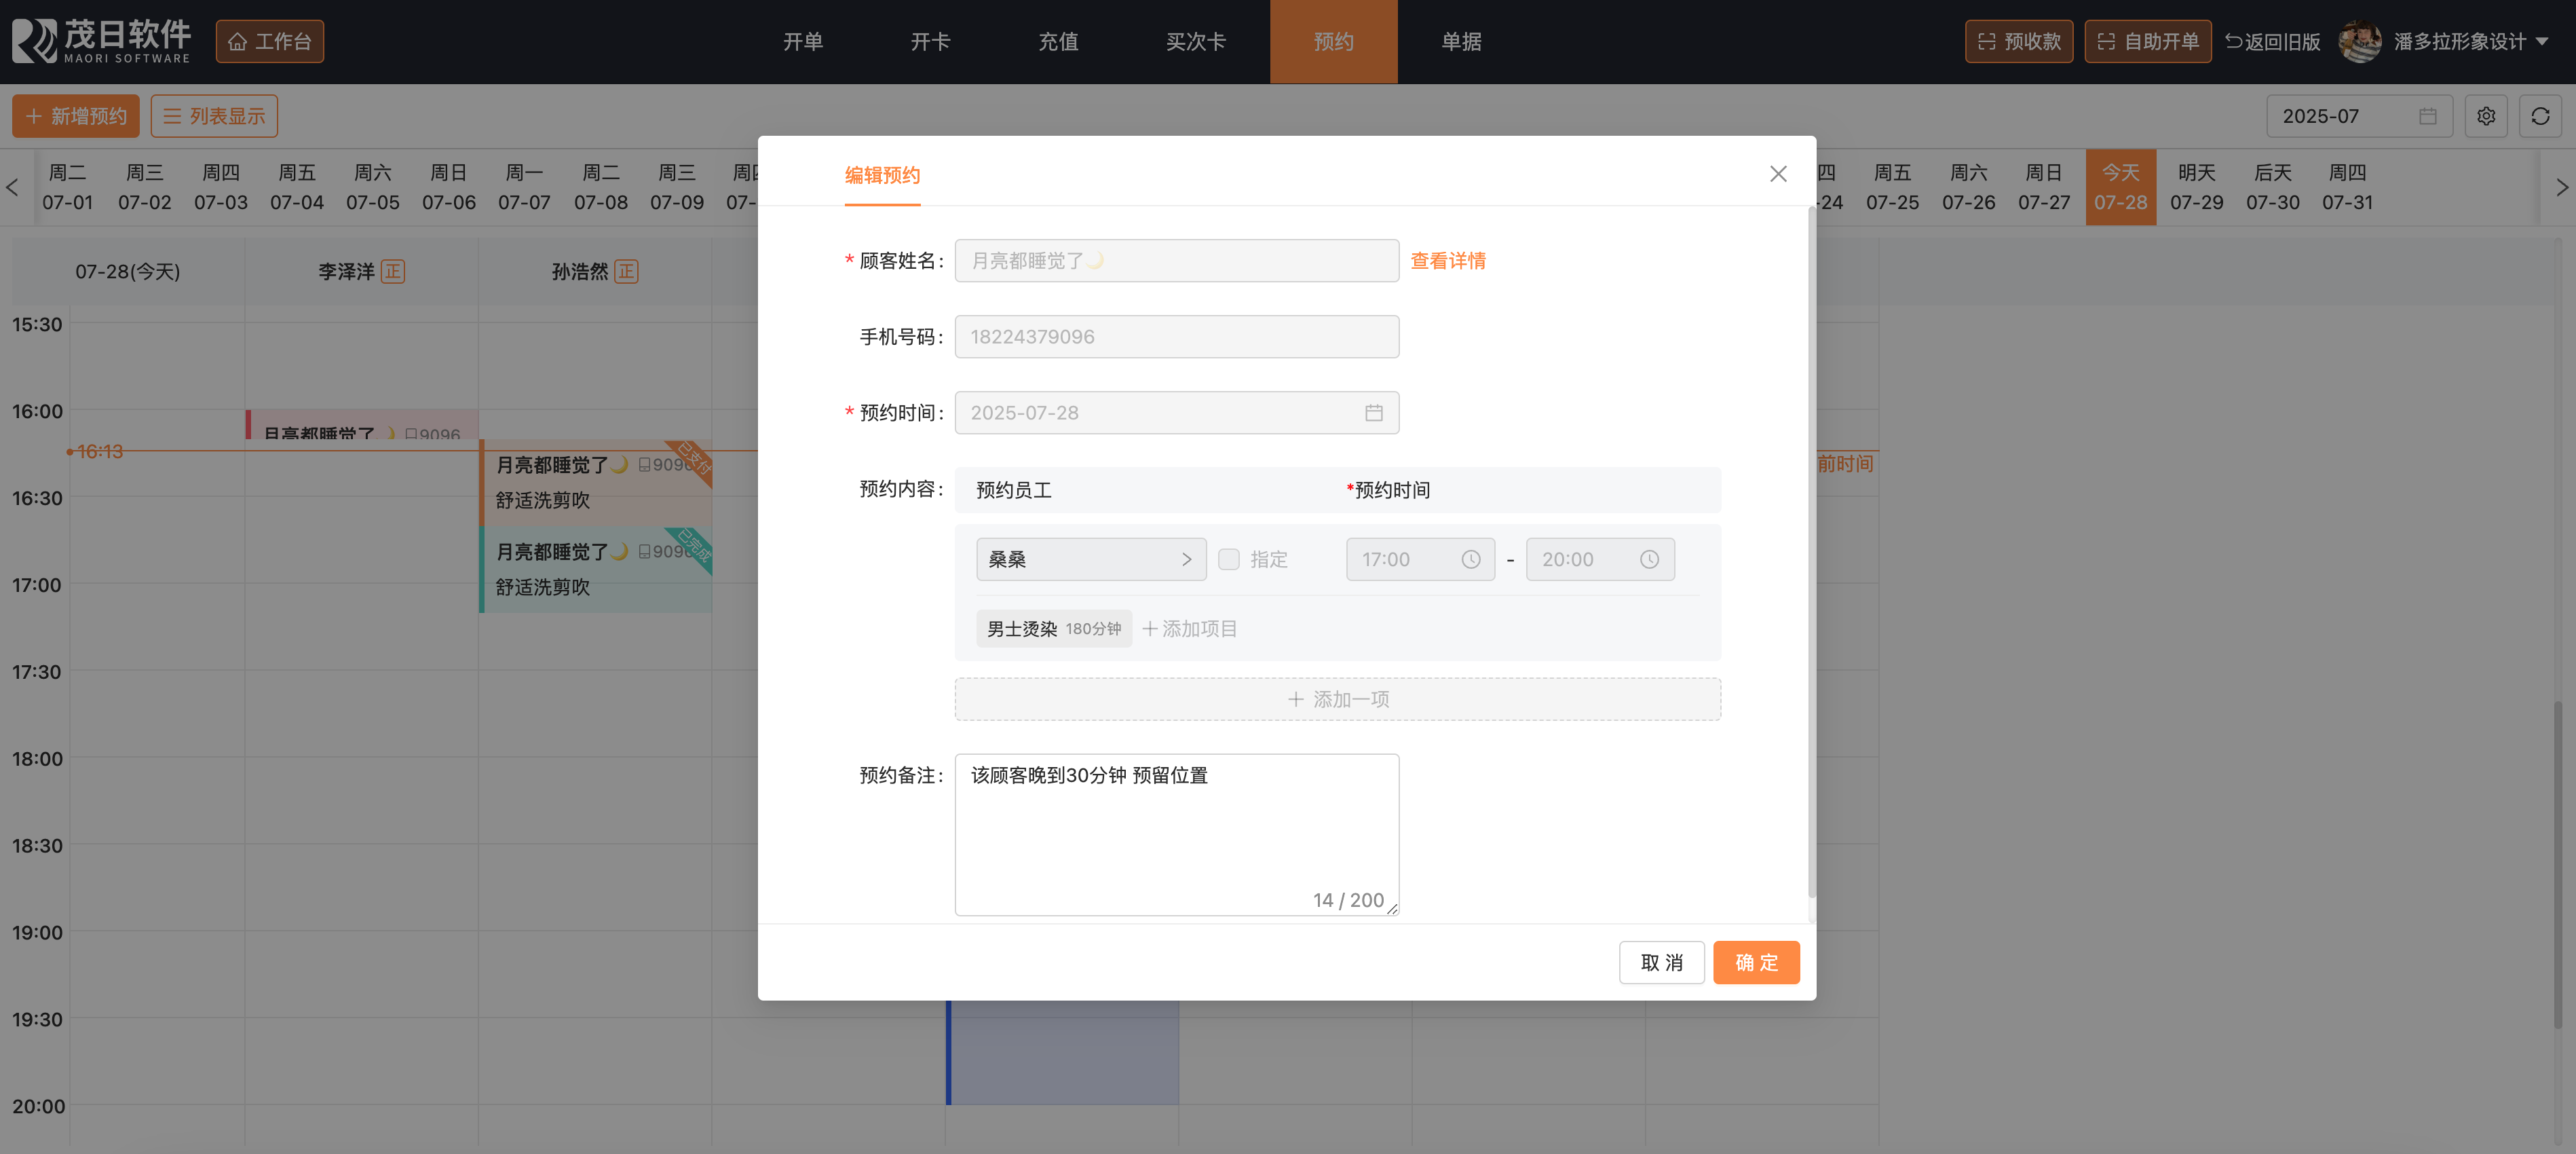Viewport: 2576px width, 1154px height.
Task: Click the dialog's vertical scrollbar
Action: [1811, 550]
